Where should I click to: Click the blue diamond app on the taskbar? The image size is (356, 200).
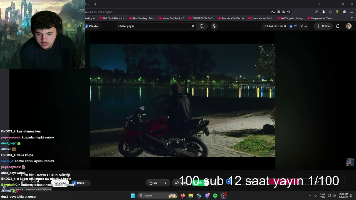199,196
